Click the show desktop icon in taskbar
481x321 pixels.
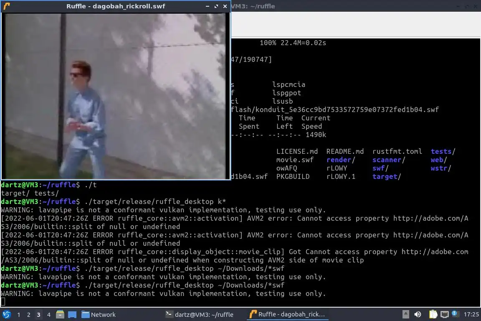click(72, 314)
